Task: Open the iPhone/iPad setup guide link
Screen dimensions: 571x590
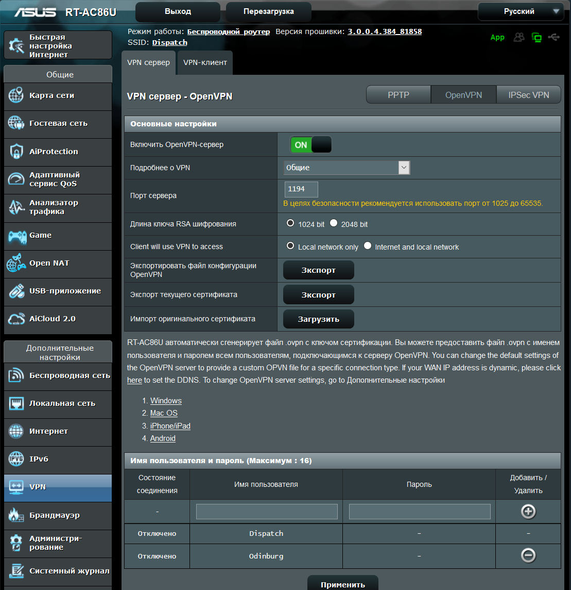Action: tap(170, 426)
